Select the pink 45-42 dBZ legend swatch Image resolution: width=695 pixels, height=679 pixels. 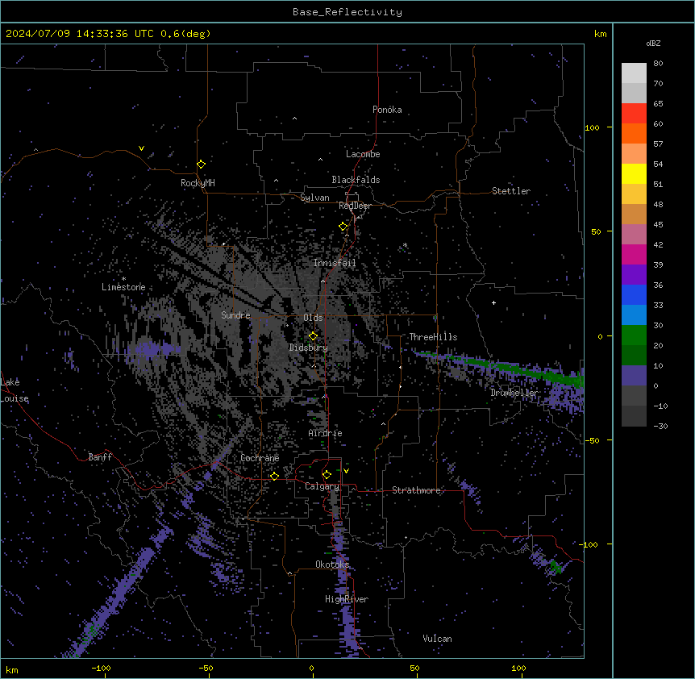634,234
